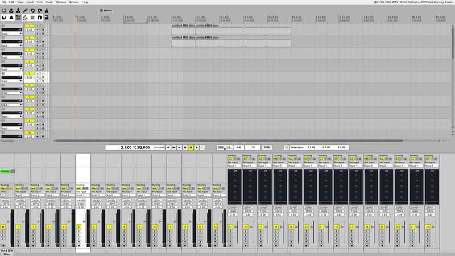Click the Save Project toolbar icon
455x256 pixels.
[x=18, y=10]
